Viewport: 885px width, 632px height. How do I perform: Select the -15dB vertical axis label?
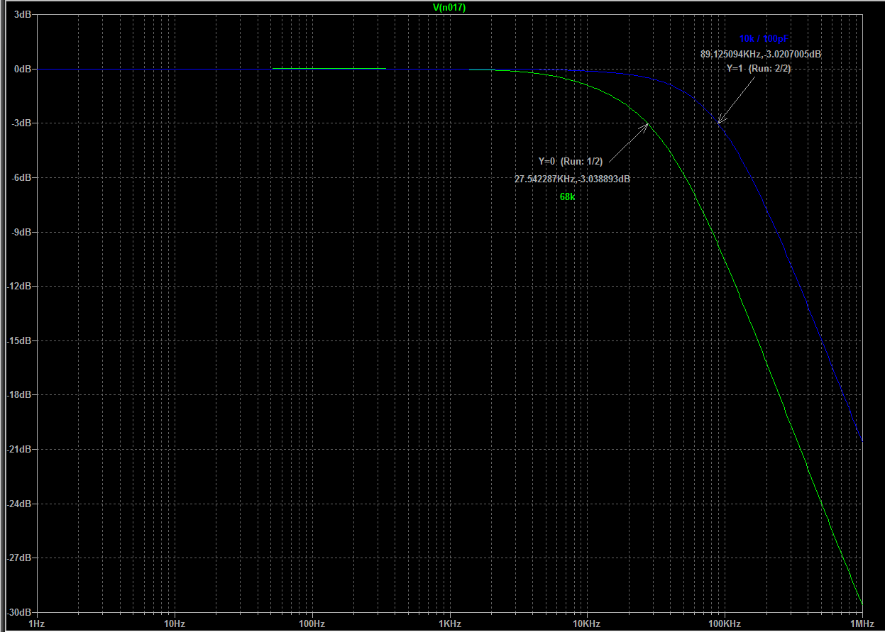click(19, 340)
